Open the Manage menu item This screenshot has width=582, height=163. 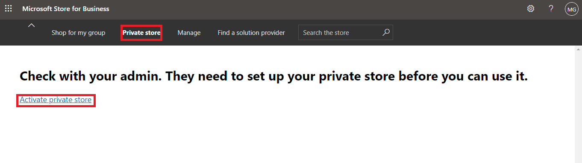click(x=189, y=33)
